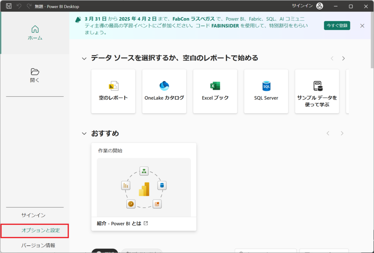Click previous arrow of おすすめ carousel

point(328,133)
